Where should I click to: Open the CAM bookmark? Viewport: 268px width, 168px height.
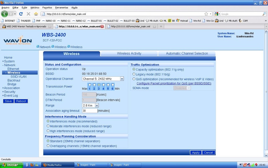243,21
